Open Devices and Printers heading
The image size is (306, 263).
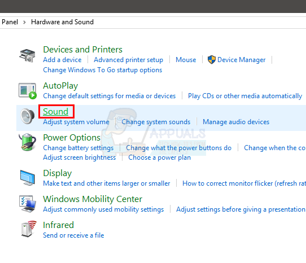(x=82, y=50)
